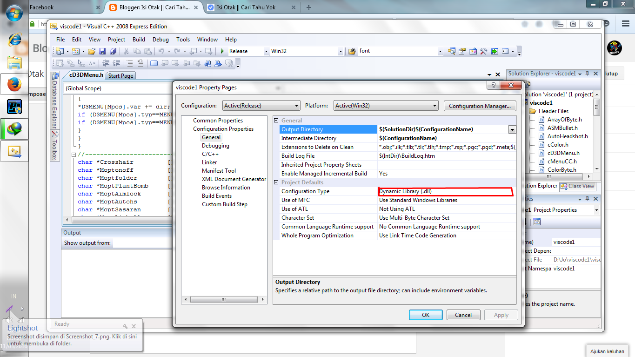Image resolution: width=635 pixels, height=357 pixels.
Task: Collapse the General category in property grid
Action: tap(276, 121)
